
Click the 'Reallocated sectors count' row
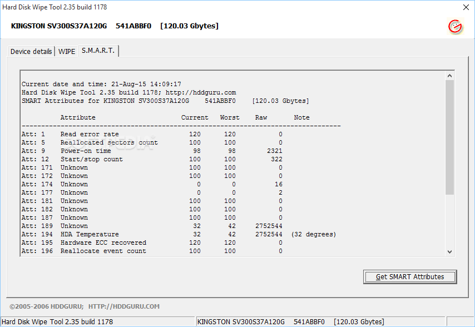[152, 142]
